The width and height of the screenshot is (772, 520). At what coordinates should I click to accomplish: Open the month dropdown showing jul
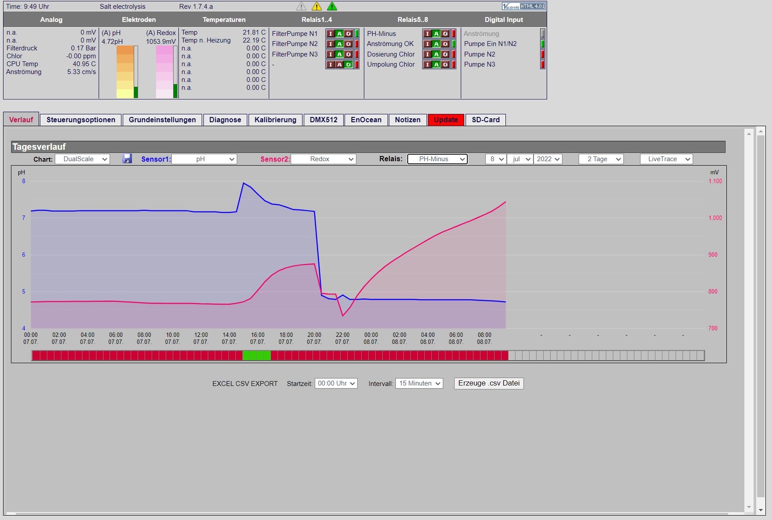click(520, 159)
